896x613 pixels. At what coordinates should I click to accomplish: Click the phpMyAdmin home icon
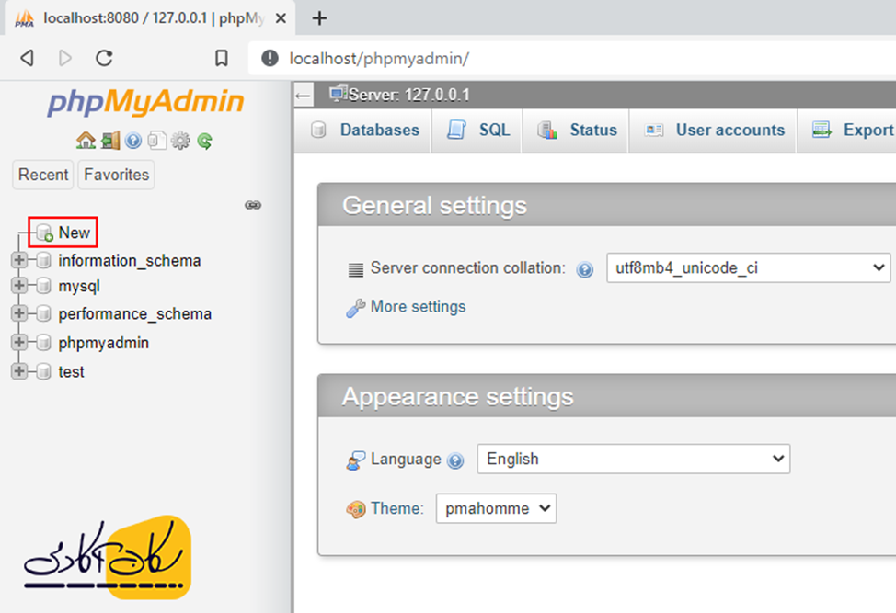86,141
